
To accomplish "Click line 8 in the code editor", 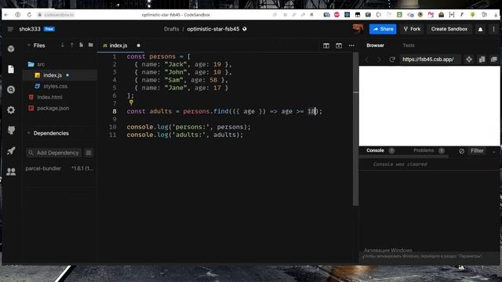I will pos(224,111).
